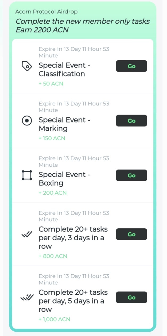Click the Earn 2200 ACN banner text
This screenshot has height=336, width=167.
coord(42,30)
